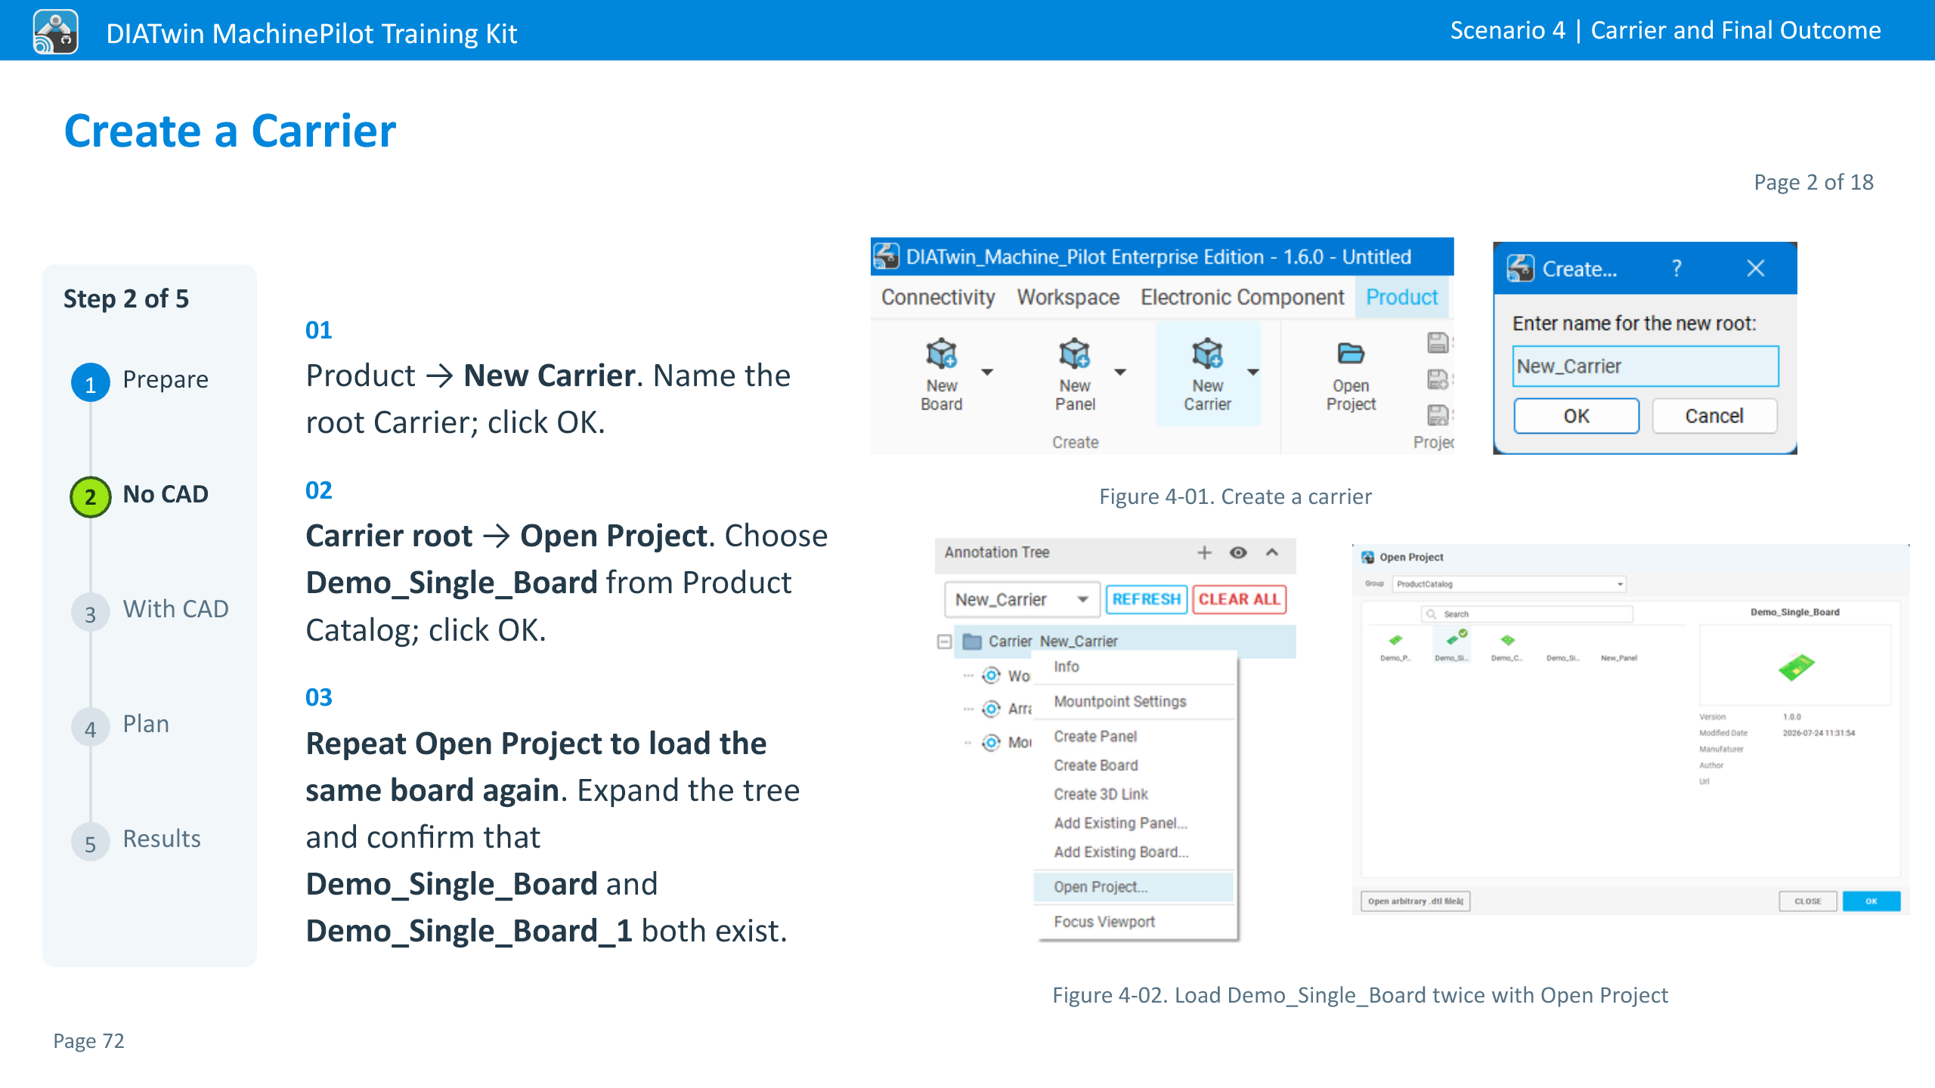This screenshot has width=1935, height=1088.
Task: Choose Add Existing Panel... from context menu
Action: point(1134,823)
